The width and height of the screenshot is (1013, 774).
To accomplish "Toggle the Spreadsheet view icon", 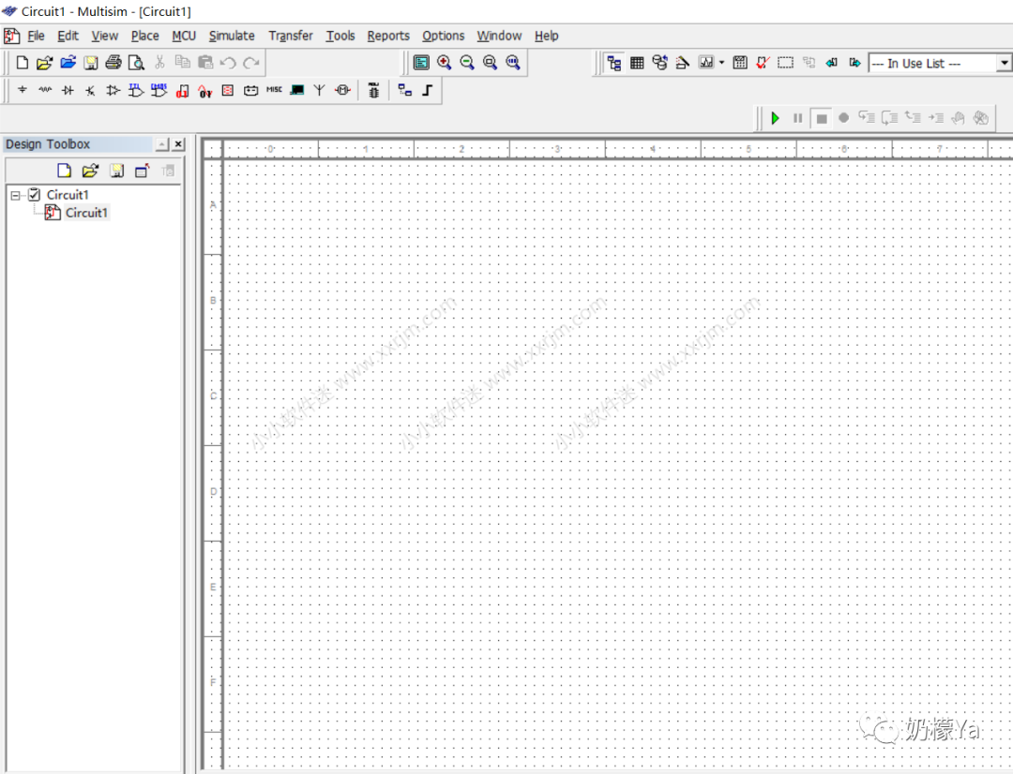I will 637,63.
